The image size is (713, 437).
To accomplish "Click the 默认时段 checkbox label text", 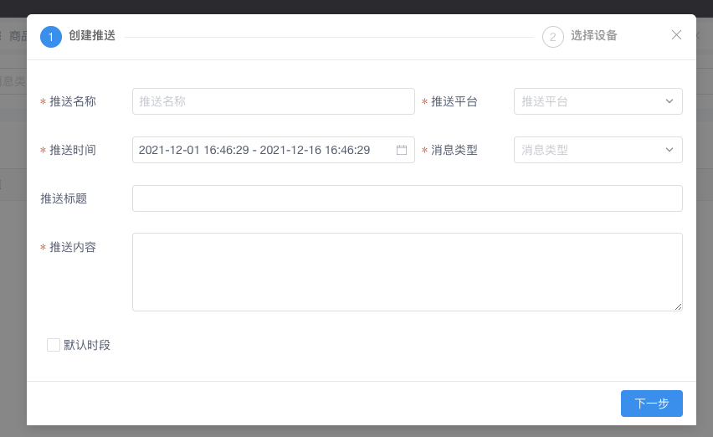I will (87, 345).
